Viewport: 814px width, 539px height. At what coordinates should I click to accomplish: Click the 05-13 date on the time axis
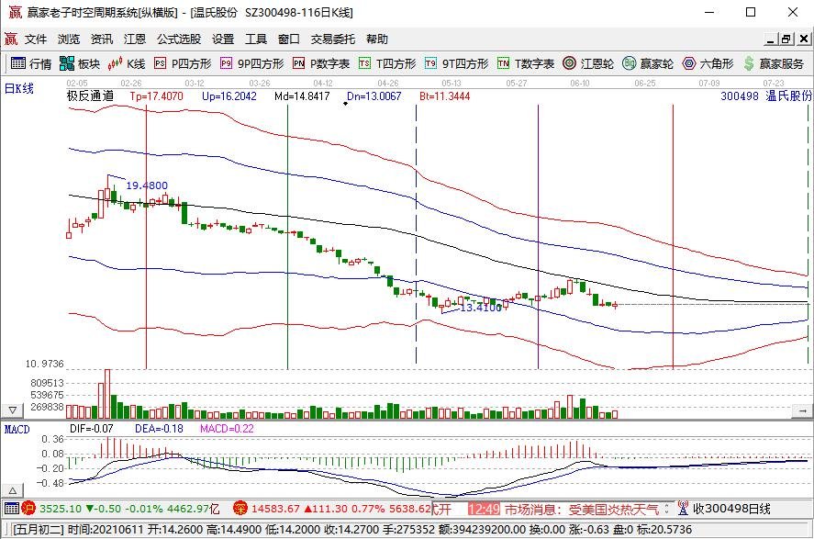coord(452,83)
